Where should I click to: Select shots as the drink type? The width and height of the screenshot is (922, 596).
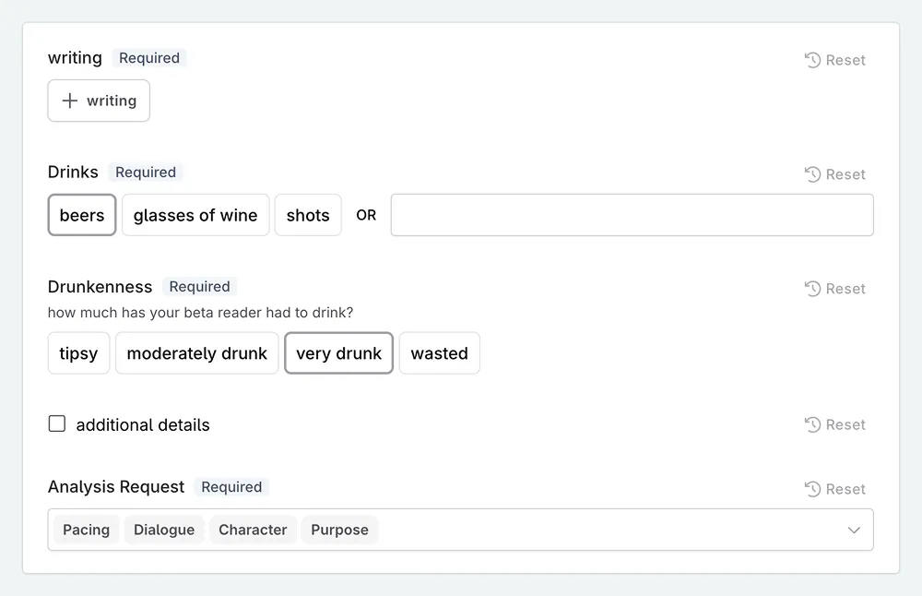coord(307,215)
